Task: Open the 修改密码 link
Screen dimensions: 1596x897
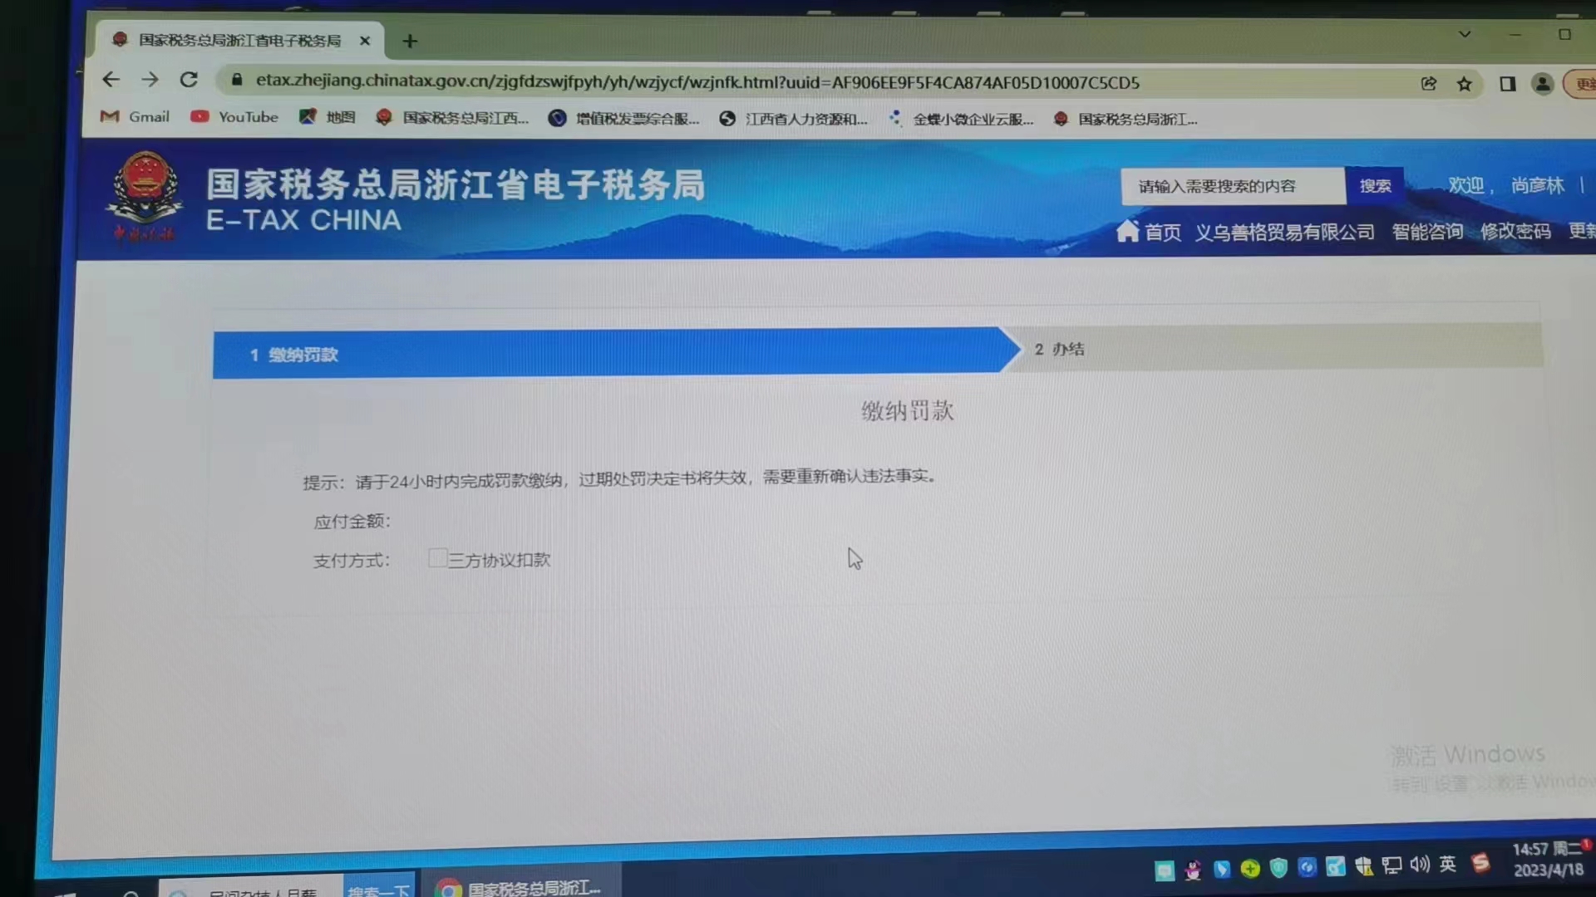Action: 1515,232
